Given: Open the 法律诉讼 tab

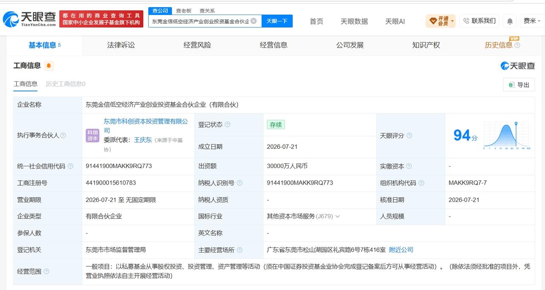Looking at the screenshot, I should click(121, 45).
